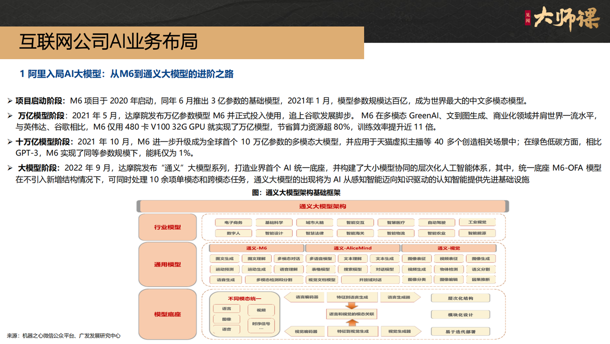The image size is (610, 344).
Task: Click the 智慧医疗 box
Action: point(396,222)
